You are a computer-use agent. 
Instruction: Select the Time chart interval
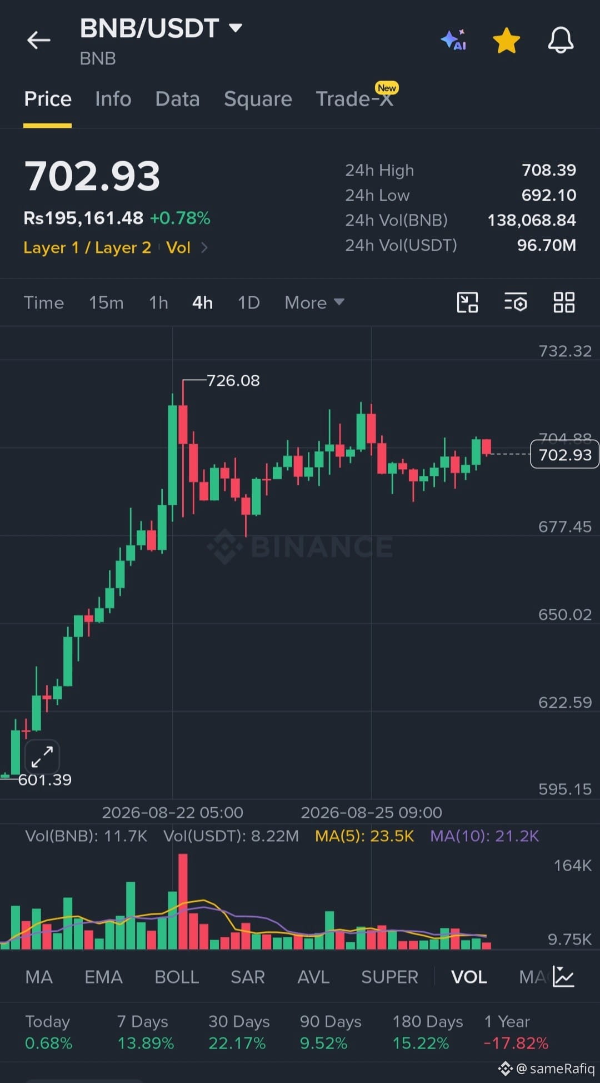(44, 302)
